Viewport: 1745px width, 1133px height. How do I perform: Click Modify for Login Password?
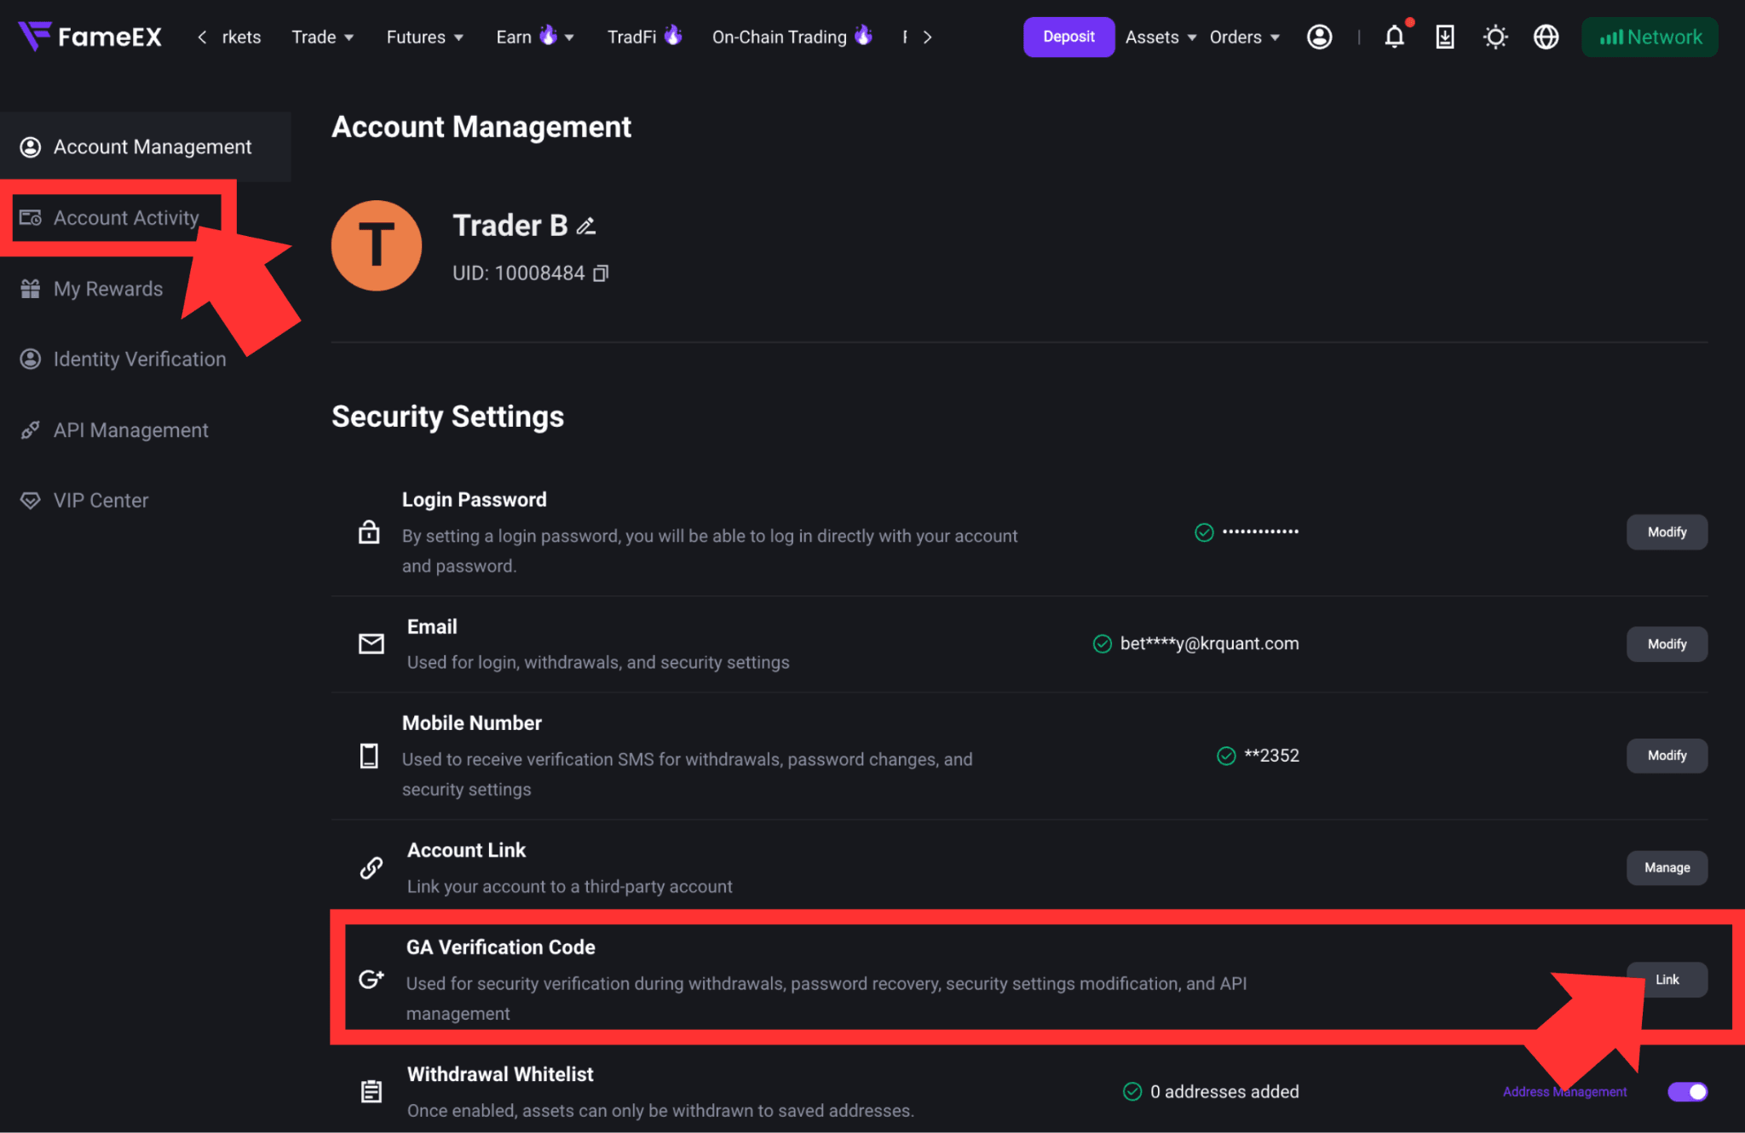[x=1667, y=532]
